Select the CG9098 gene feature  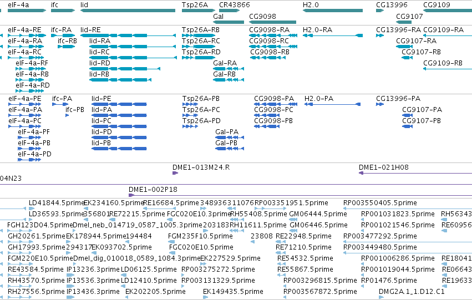point(273,22)
